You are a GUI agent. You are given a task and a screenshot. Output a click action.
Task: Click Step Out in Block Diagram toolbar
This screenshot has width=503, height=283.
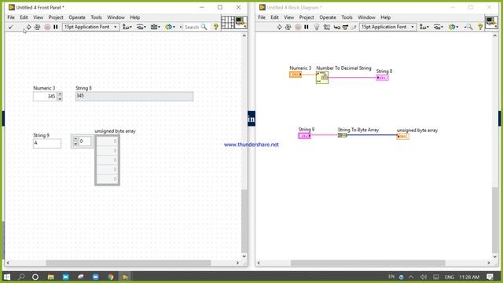(x=354, y=28)
